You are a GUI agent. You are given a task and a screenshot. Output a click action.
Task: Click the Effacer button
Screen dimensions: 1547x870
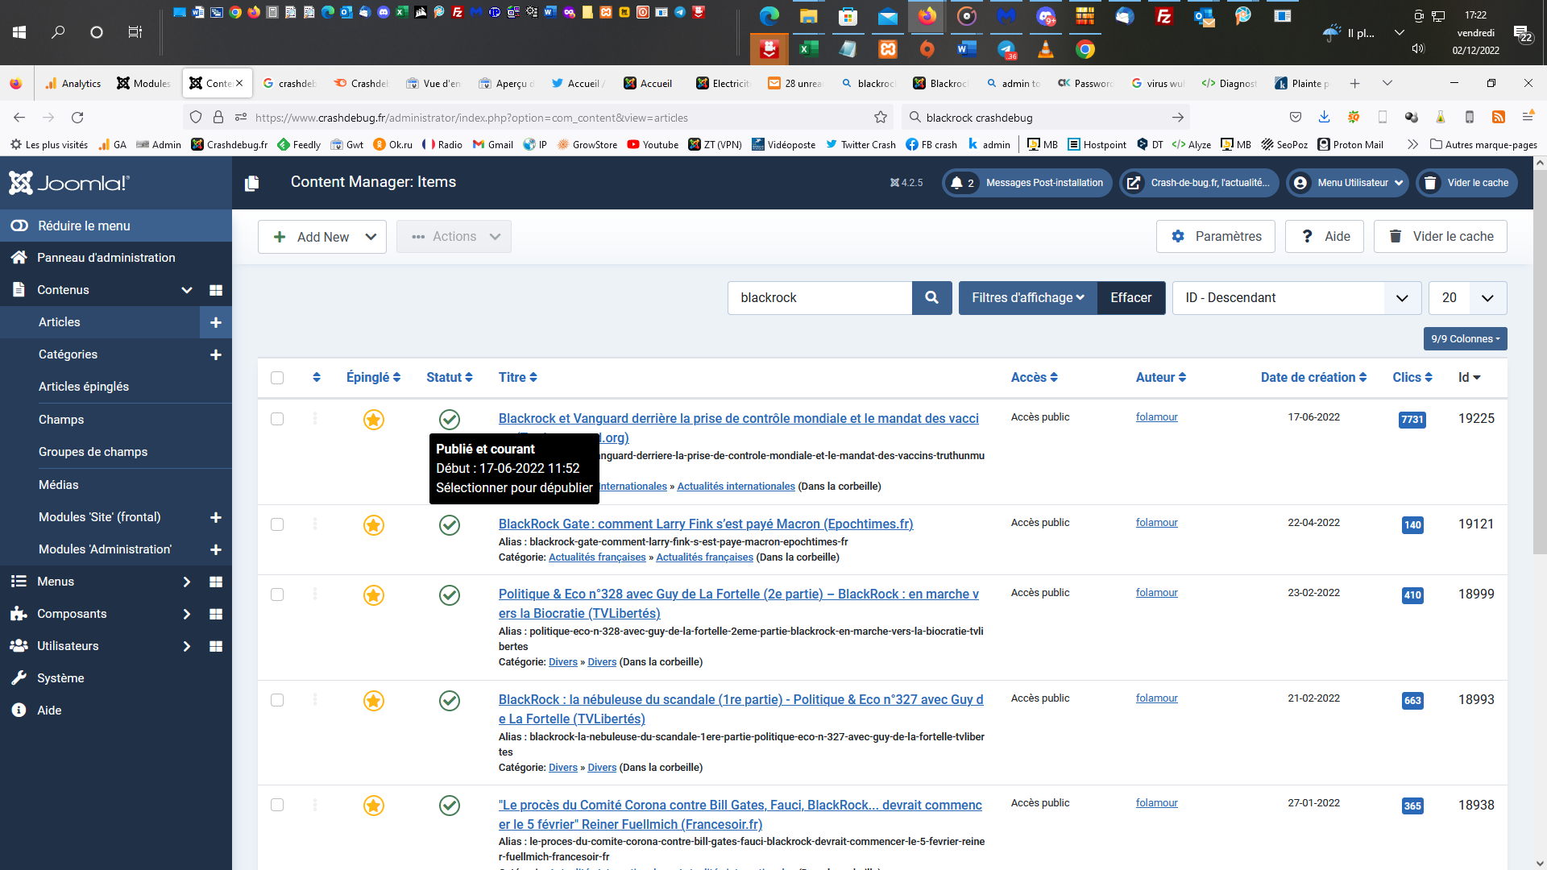click(x=1130, y=298)
